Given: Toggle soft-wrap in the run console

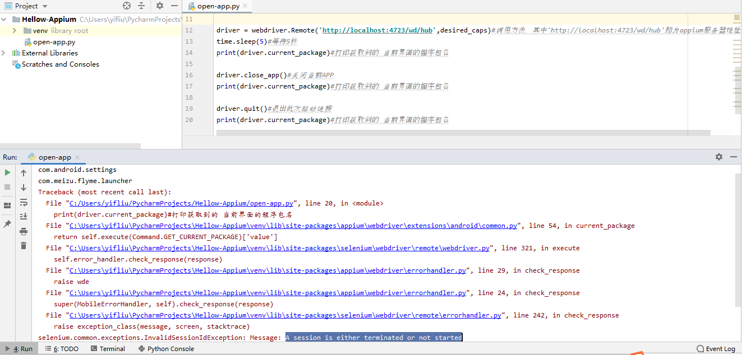Looking at the screenshot, I should click(x=23, y=203).
